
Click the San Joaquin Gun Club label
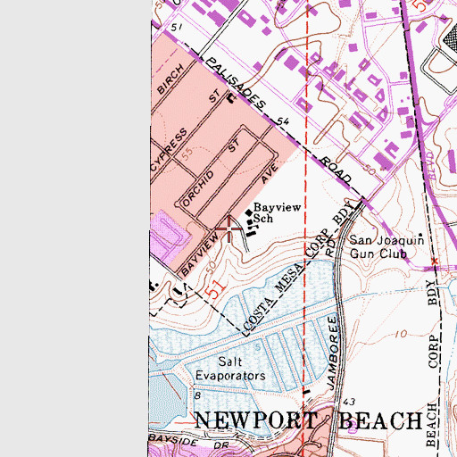(386, 246)
